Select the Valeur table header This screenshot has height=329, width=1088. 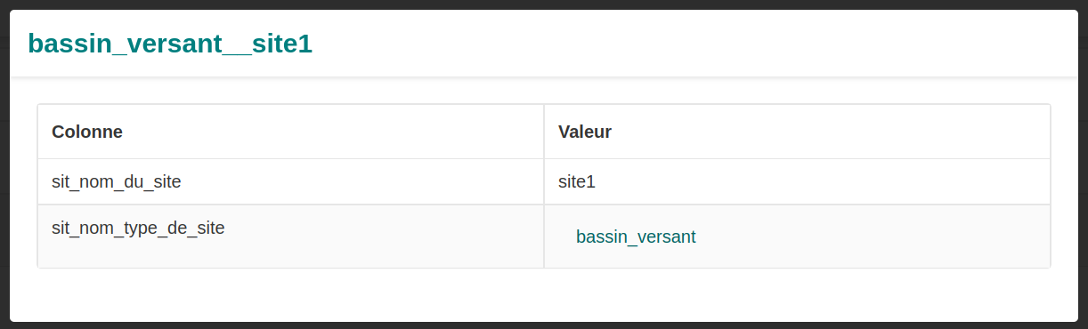797,132
